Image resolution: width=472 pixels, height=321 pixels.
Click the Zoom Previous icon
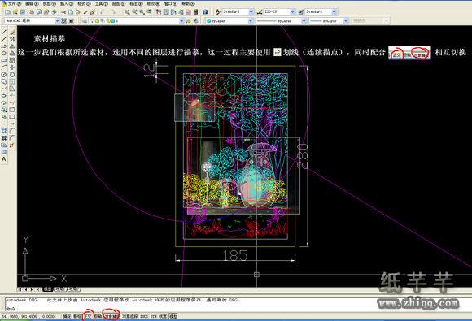(x=149, y=11)
